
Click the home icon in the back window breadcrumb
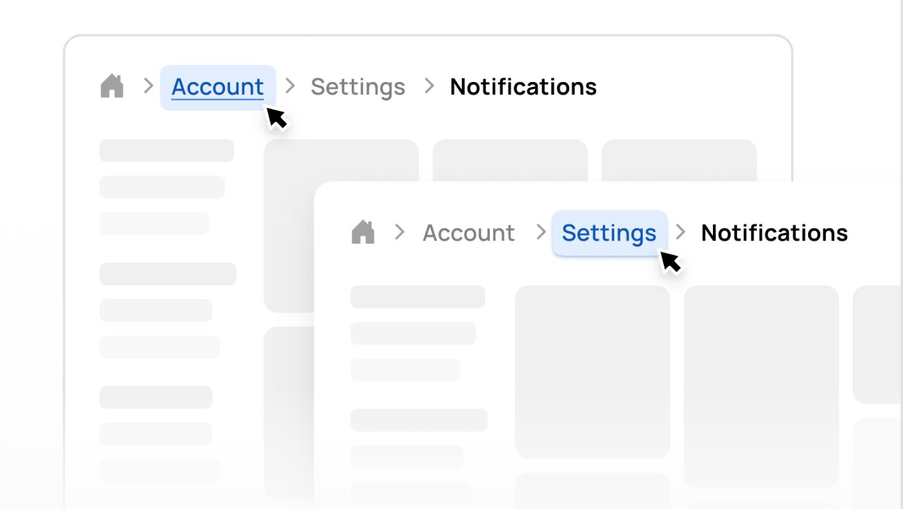tap(112, 87)
